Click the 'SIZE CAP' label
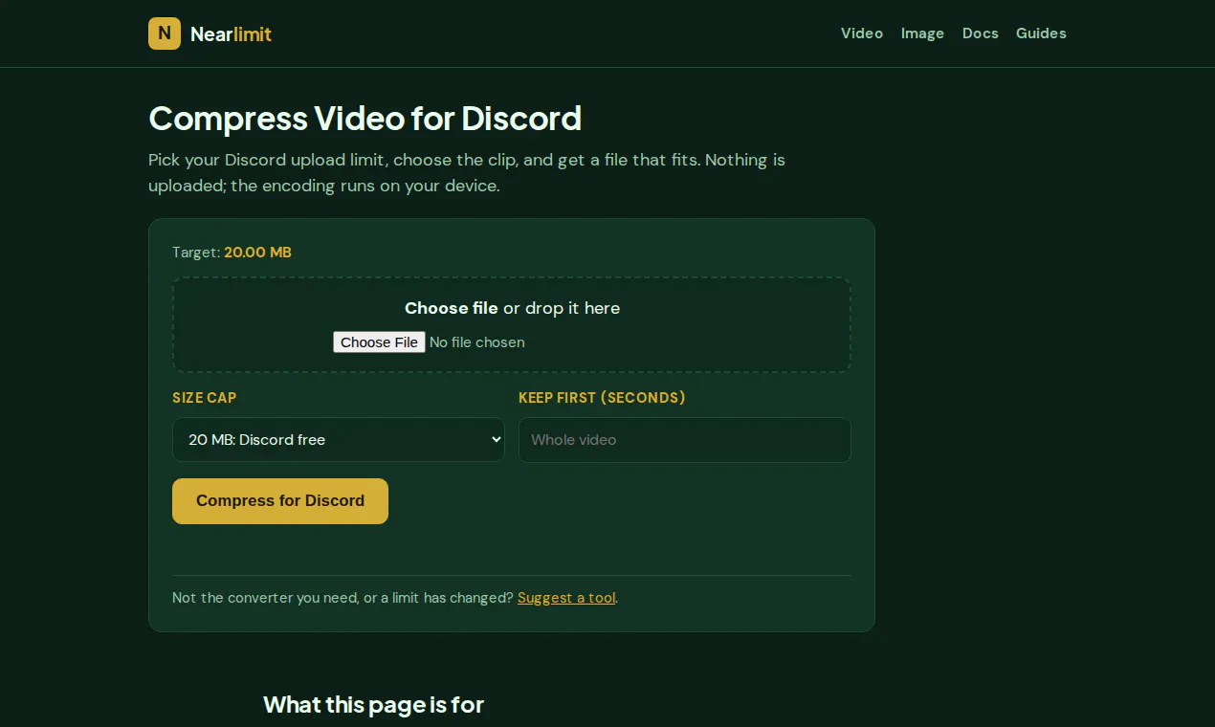The image size is (1215, 727). pos(204,398)
